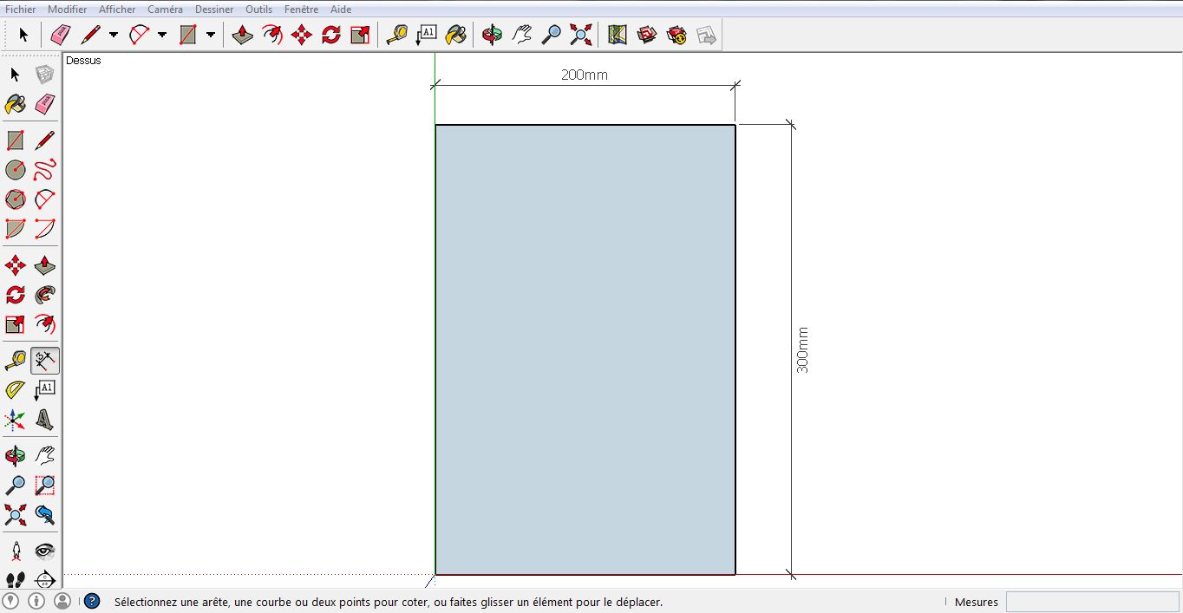Select the 3D Text tool
This screenshot has height=613, width=1183.
(x=45, y=420)
